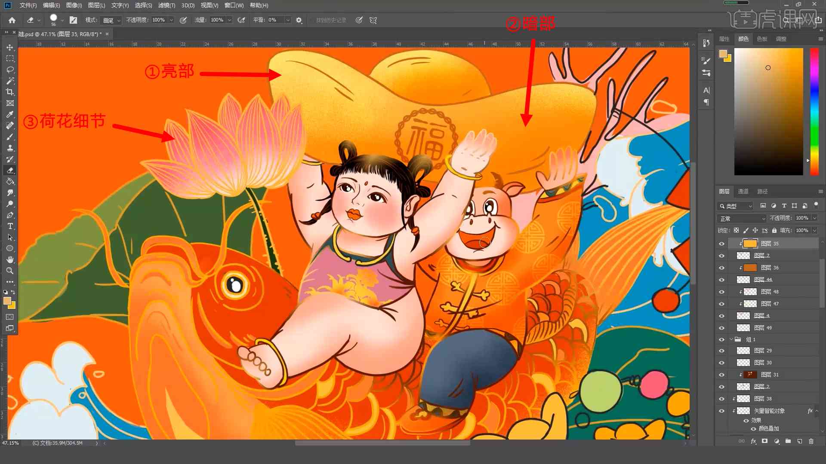Hide layer 图层 36
The image size is (826, 464).
pyautogui.click(x=721, y=268)
